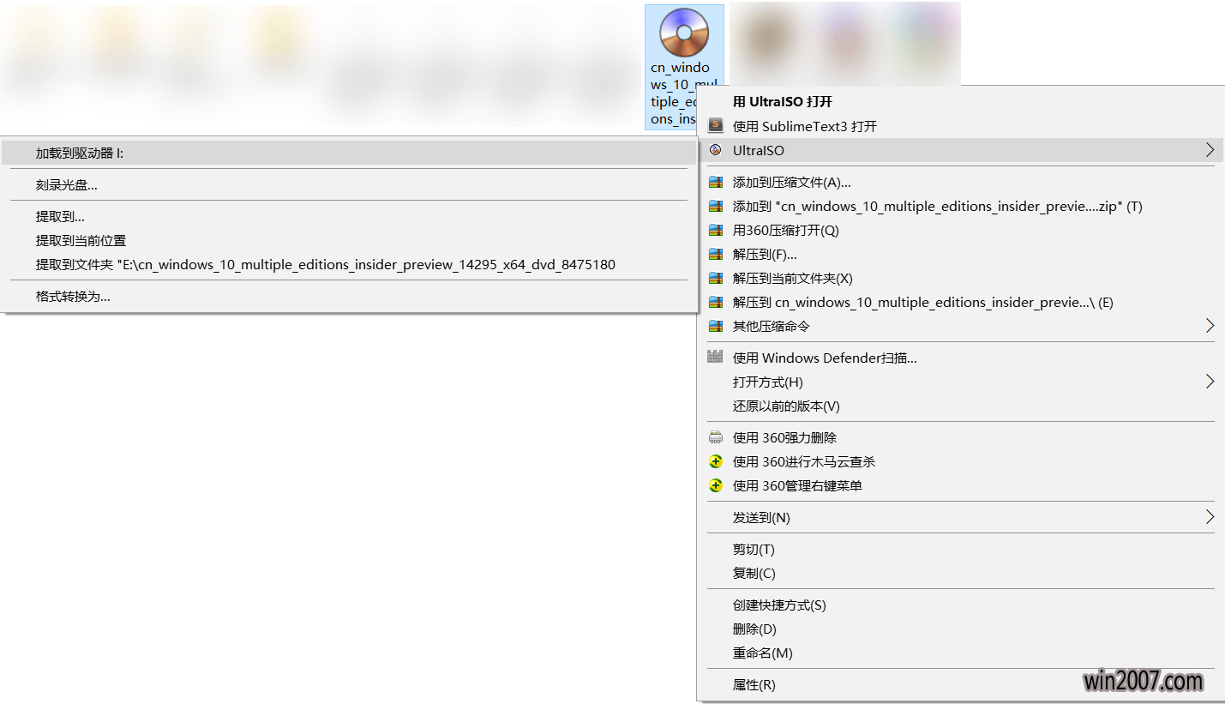The height and width of the screenshot is (704, 1225).
Task: Expand the 打开方式(H) submenu arrow
Action: [x=1210, y=382]
